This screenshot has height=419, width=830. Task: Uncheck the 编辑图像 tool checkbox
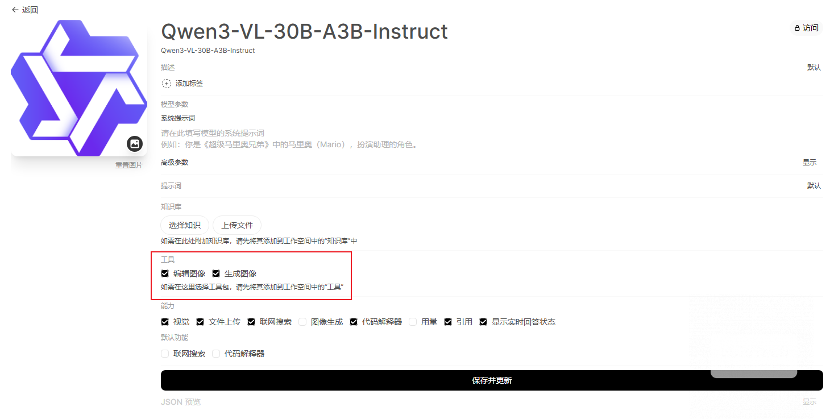[165, 273]
